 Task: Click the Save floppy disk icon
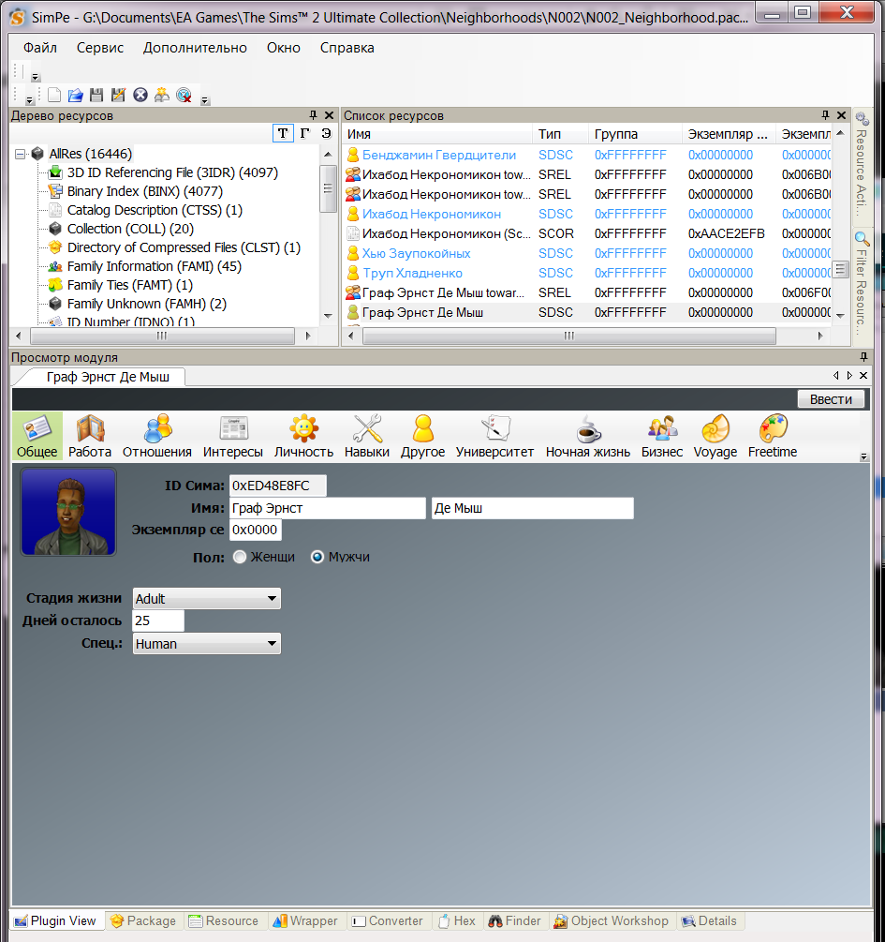96,95
